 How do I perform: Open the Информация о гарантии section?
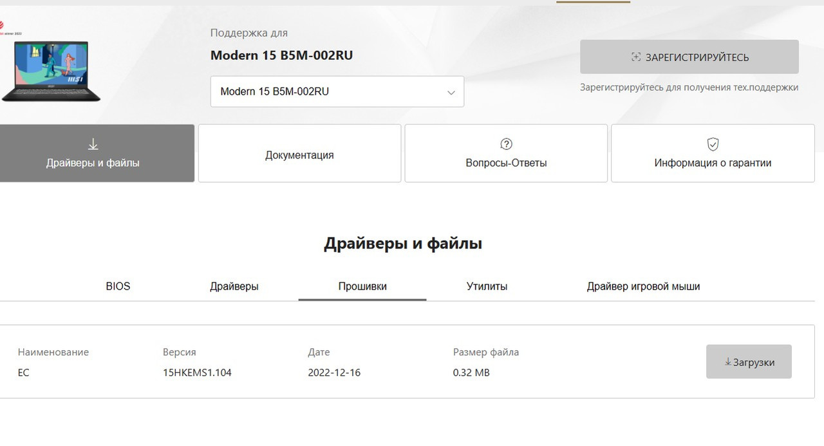point(713,153)
